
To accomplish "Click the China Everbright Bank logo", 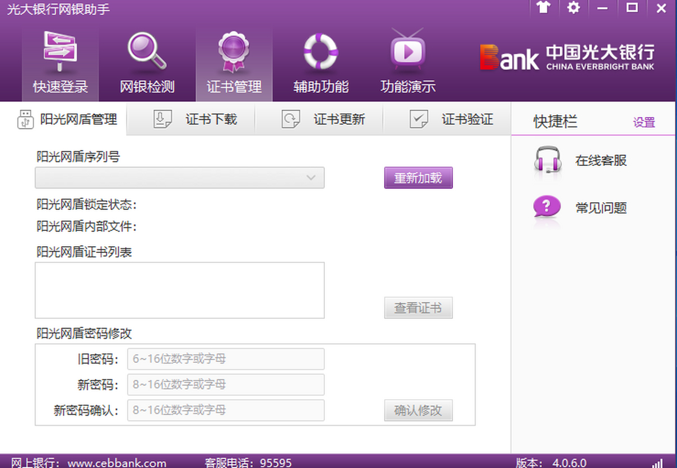I will 567,56.
